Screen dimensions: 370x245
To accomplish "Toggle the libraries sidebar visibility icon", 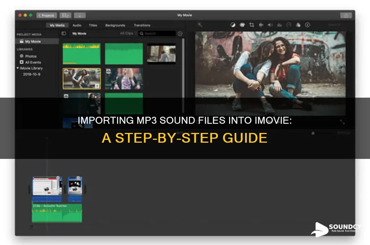I will (64, 34).
